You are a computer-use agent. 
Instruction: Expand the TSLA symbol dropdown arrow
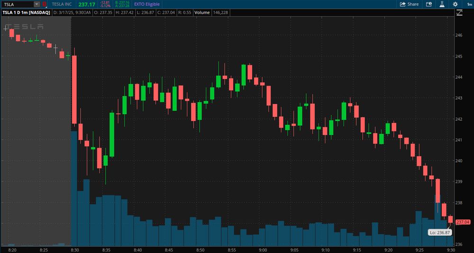coord(36,4)
